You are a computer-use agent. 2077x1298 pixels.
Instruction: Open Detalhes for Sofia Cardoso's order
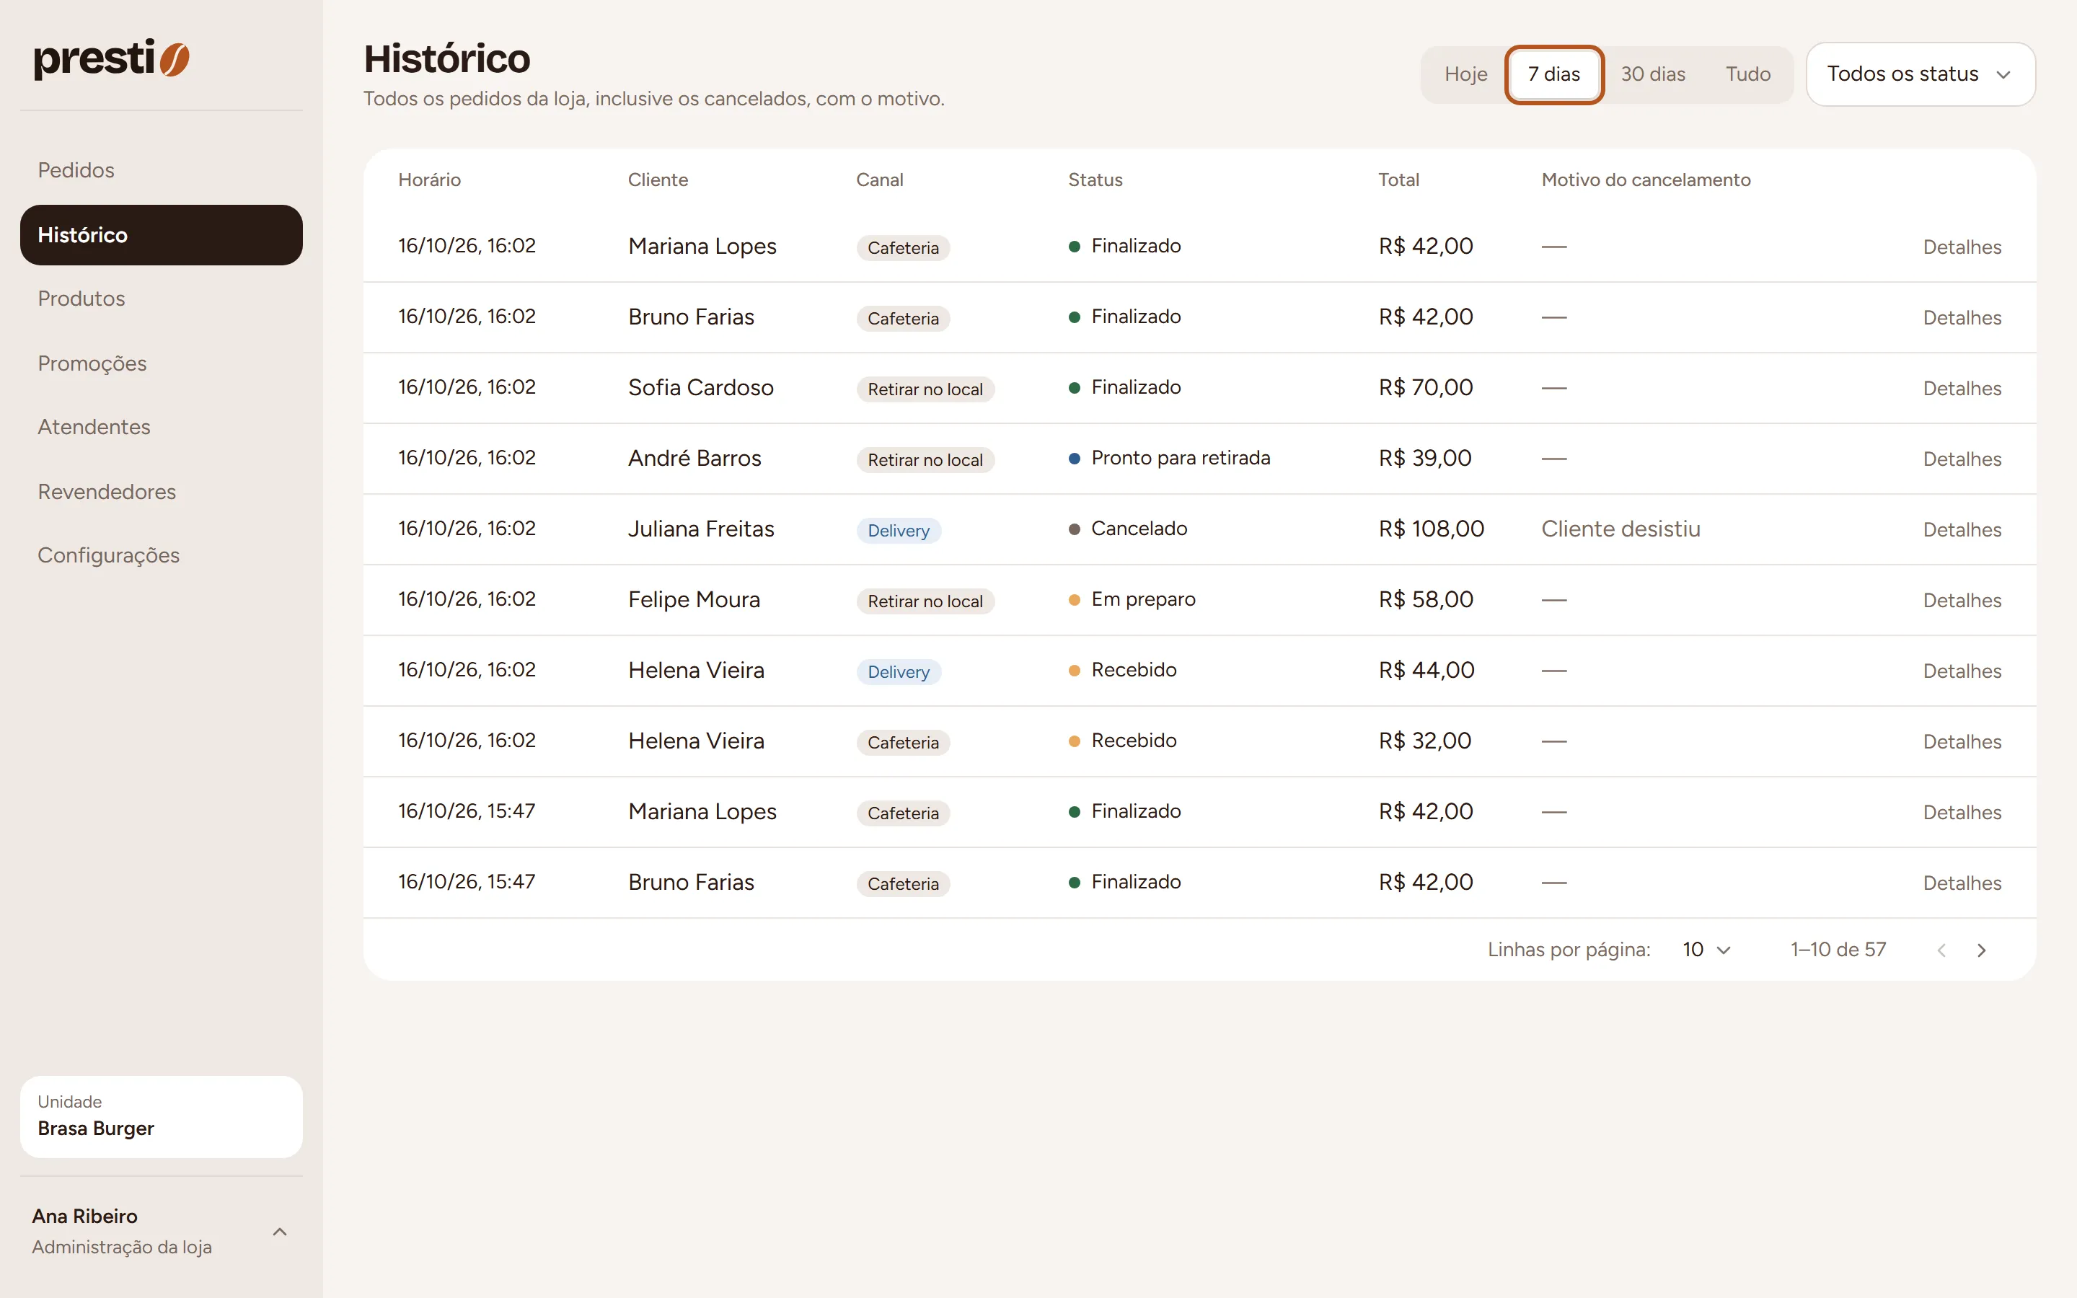coord(1961,388)
